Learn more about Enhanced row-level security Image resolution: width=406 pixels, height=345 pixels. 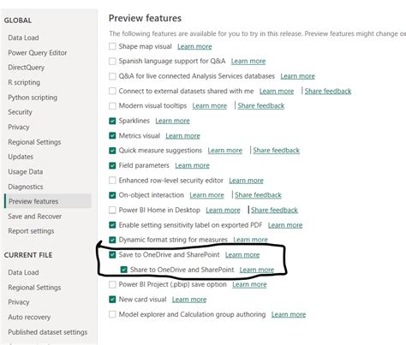coord(246,181)
